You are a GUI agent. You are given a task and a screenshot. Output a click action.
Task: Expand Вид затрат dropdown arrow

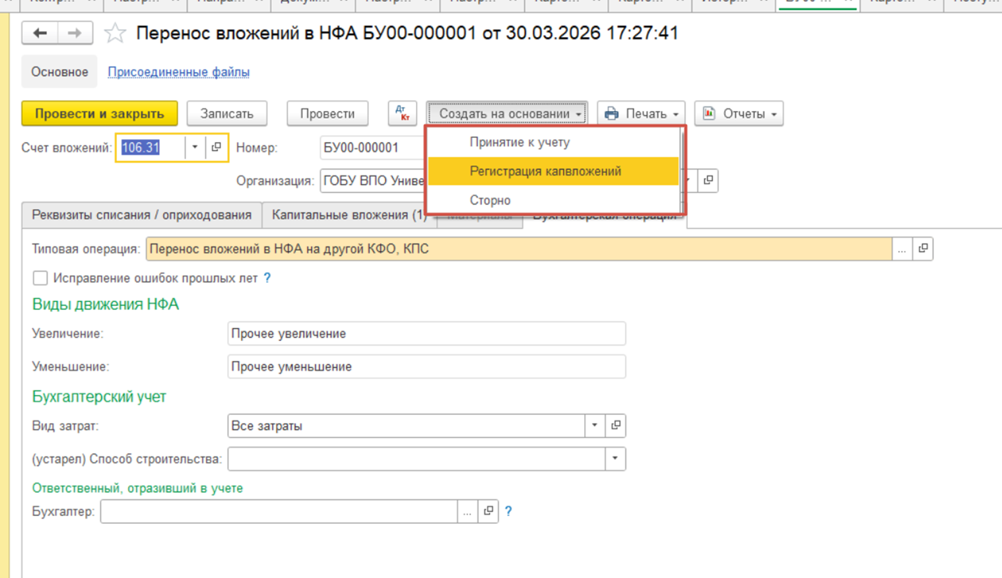tap(595, 426)
